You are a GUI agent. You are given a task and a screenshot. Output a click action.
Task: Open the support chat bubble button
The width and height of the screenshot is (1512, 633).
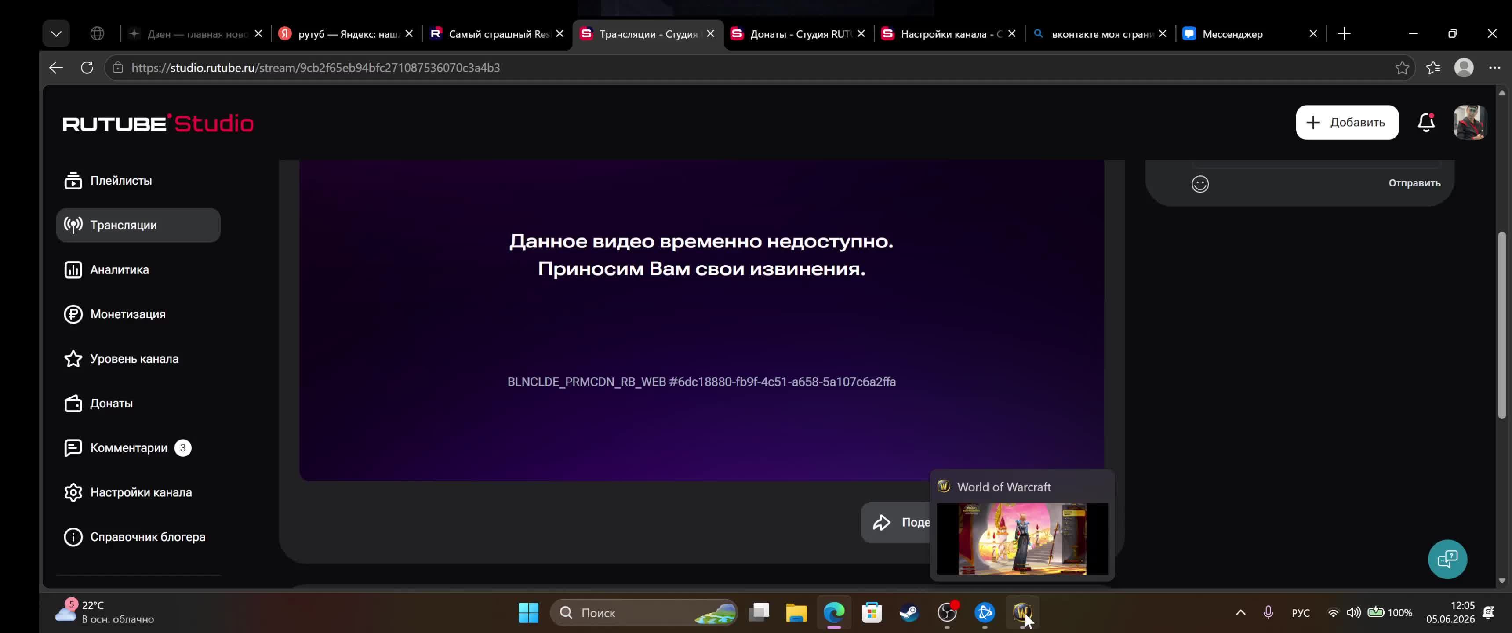(x=1447, y=559)
